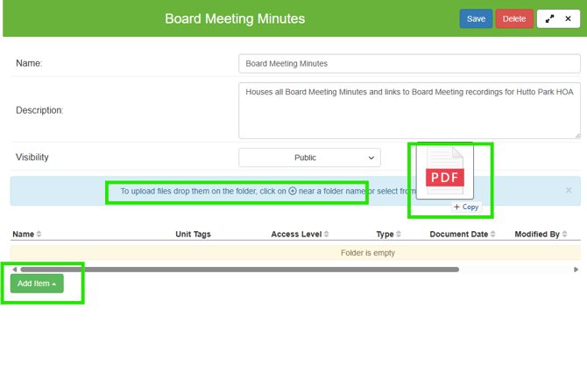
Task: Click into the Description text area
Action: tap(408, 110)
